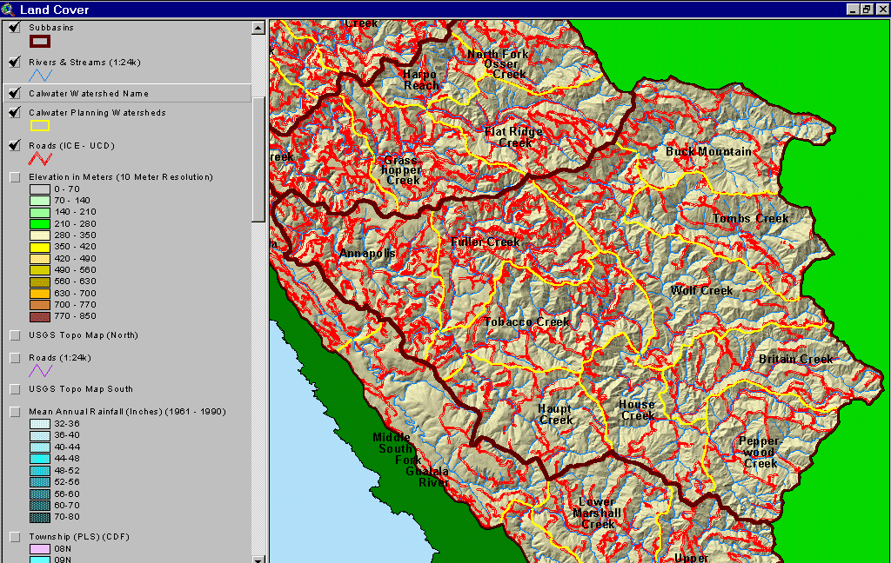The image size is (891, 563).
Task: Click the Fuller Creek map label
Action: tap(486, 242)
